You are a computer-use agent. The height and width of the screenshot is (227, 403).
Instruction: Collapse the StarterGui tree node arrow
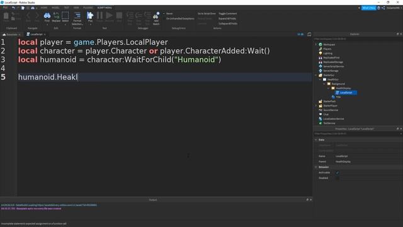coord(316,75)
